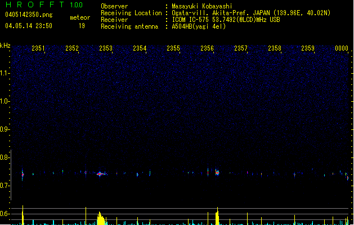Viewport: 354px width, 225px height.
Task: Click the meteor echo at the spectrogram's left edge
Action: point(23,174)
